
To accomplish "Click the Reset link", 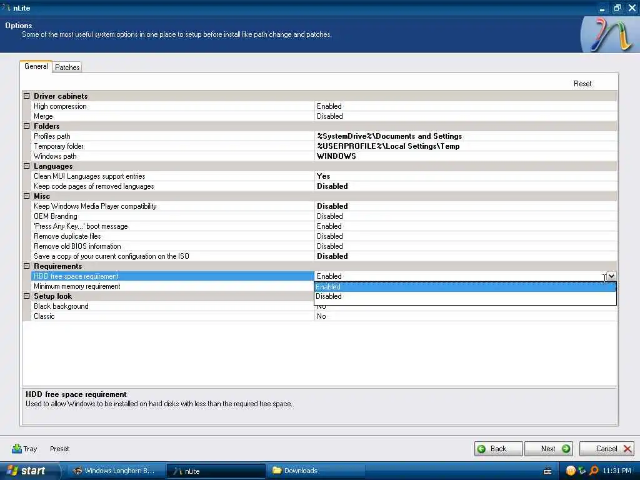I will [x=582, y=84].
